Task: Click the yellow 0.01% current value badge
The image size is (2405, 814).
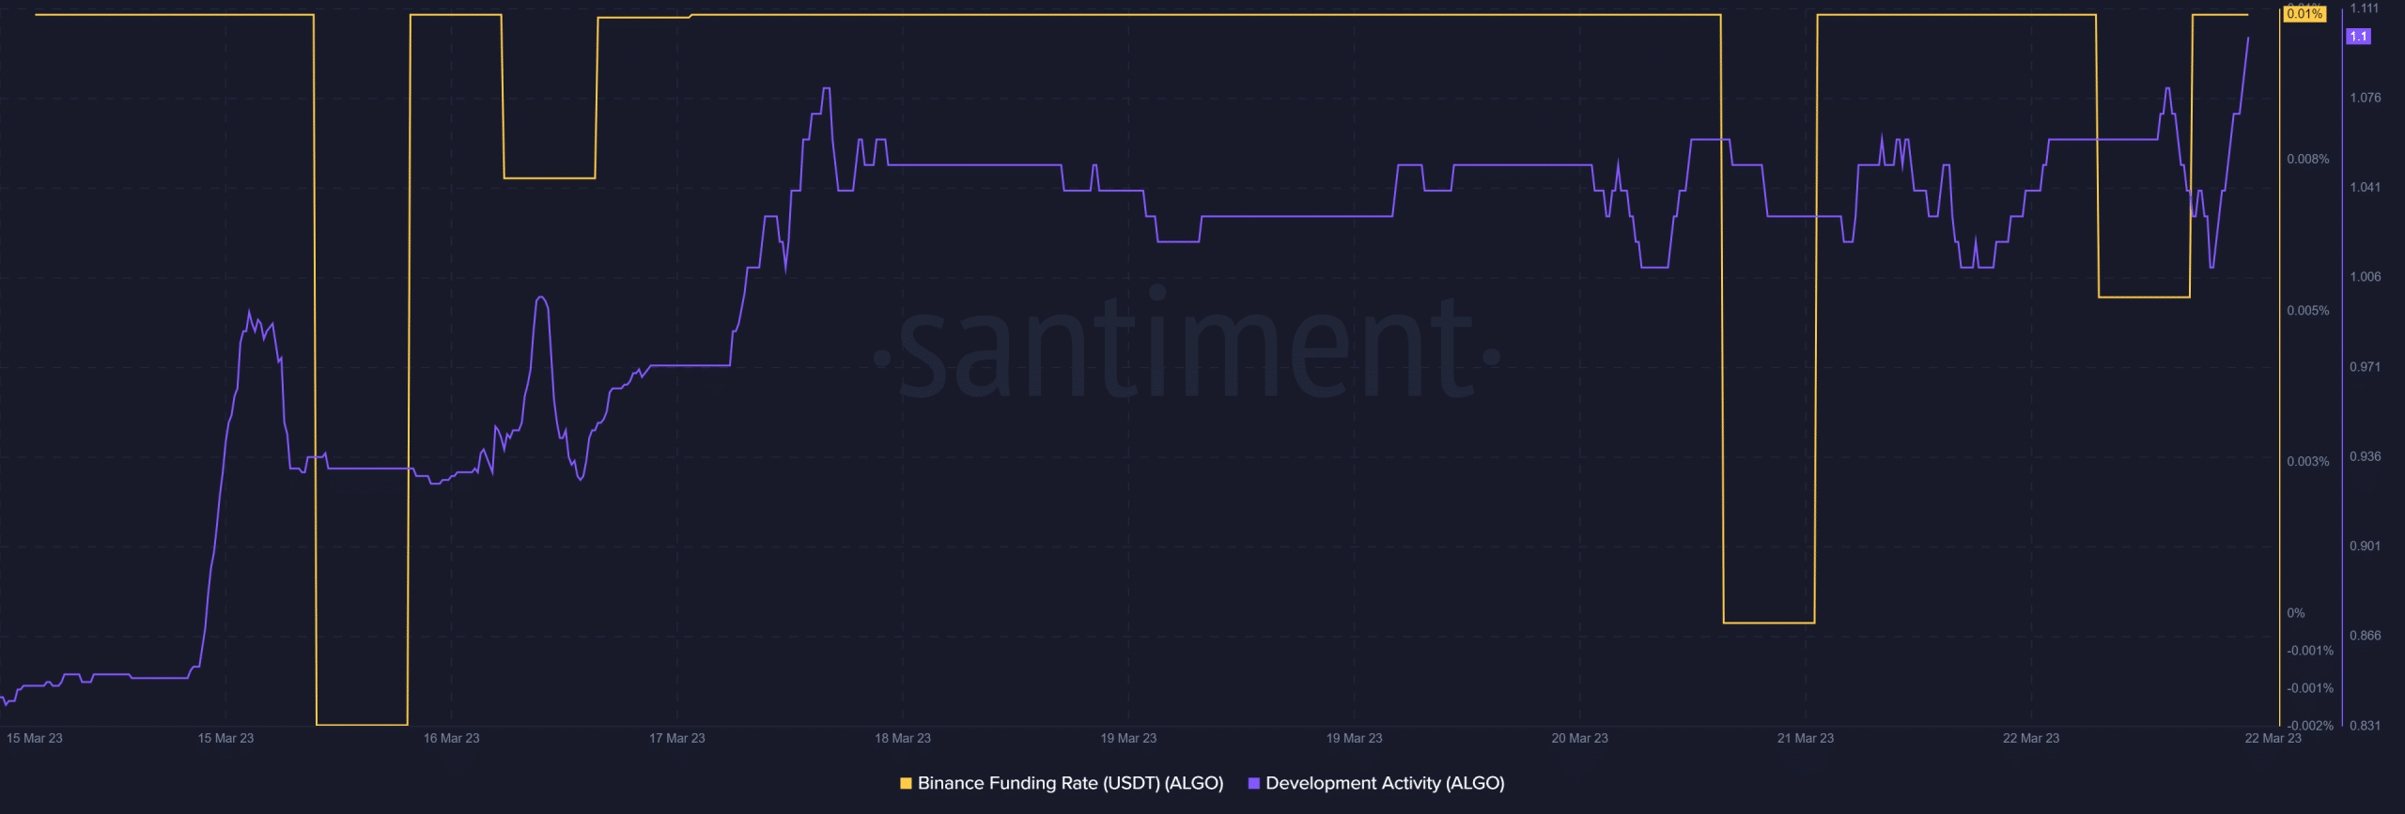Action: click(2304, 14)
